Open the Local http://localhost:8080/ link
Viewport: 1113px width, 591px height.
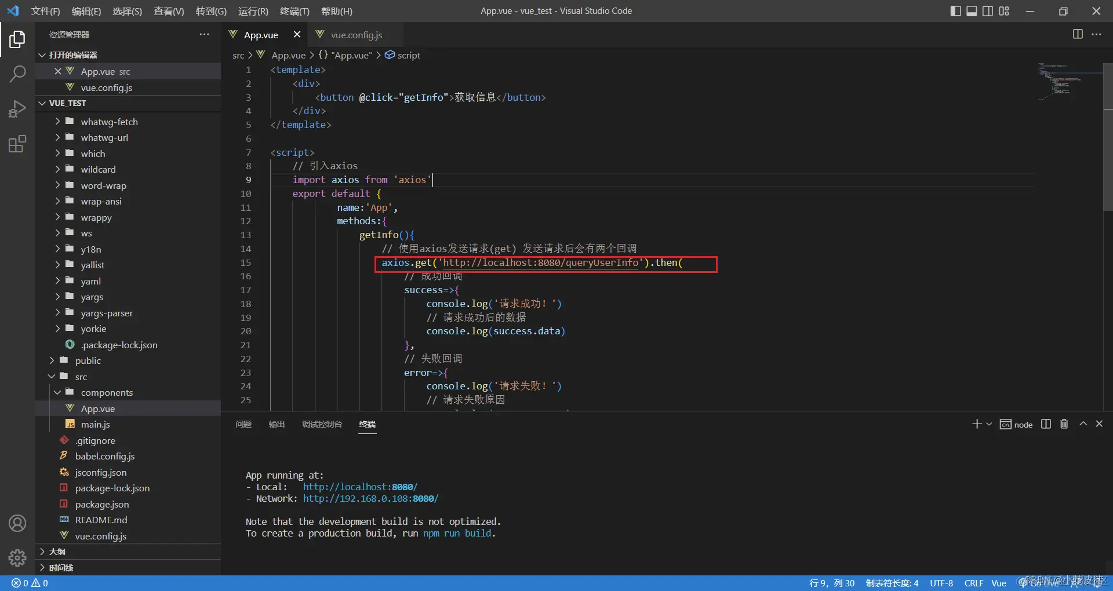pyautogui.click(x=360, y=487)
